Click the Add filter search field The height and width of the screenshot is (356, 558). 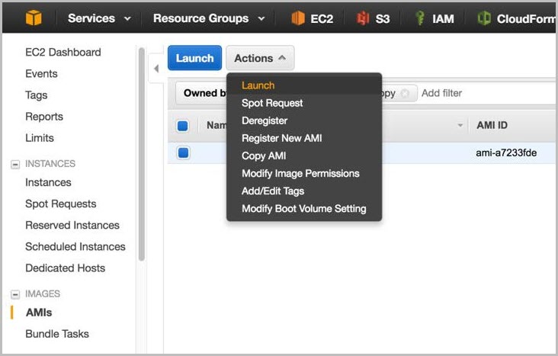pyautogui.click(x=480, y=93)
